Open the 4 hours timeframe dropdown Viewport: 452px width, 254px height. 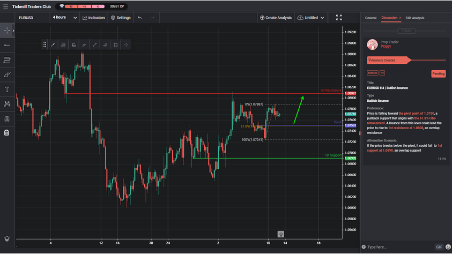tap(64, 18)
